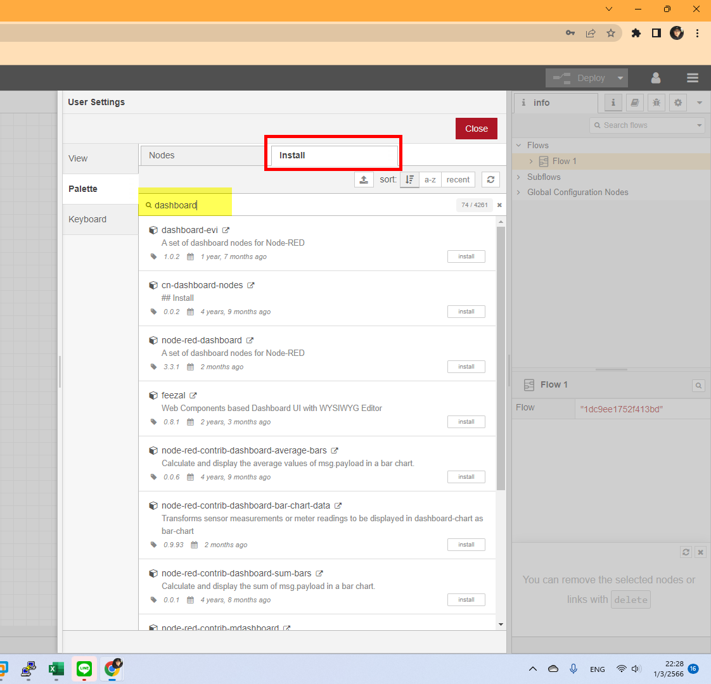Click the taskbar microphone icon
The width and height of the screenshot is (711, 684).
573,669
